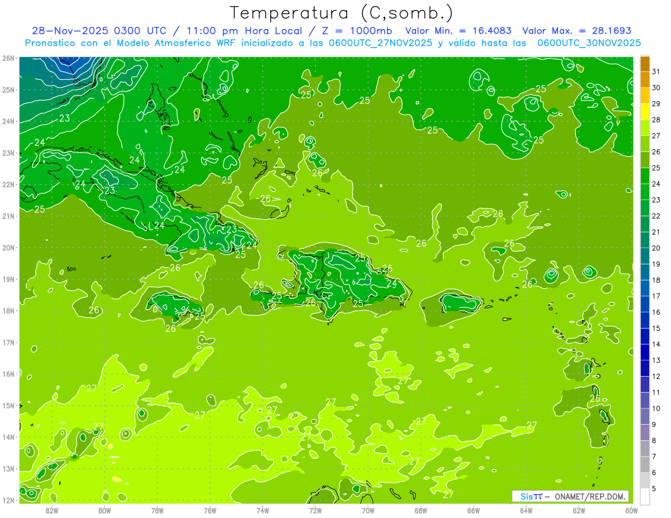Click the 'Temperatura (C,somb.)' chart title

coord(341,13)
